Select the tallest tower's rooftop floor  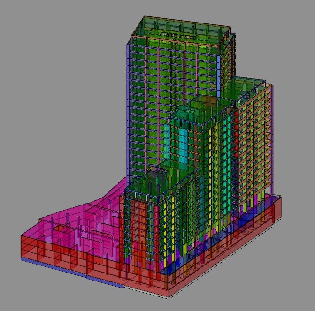[x=181, y=30]
